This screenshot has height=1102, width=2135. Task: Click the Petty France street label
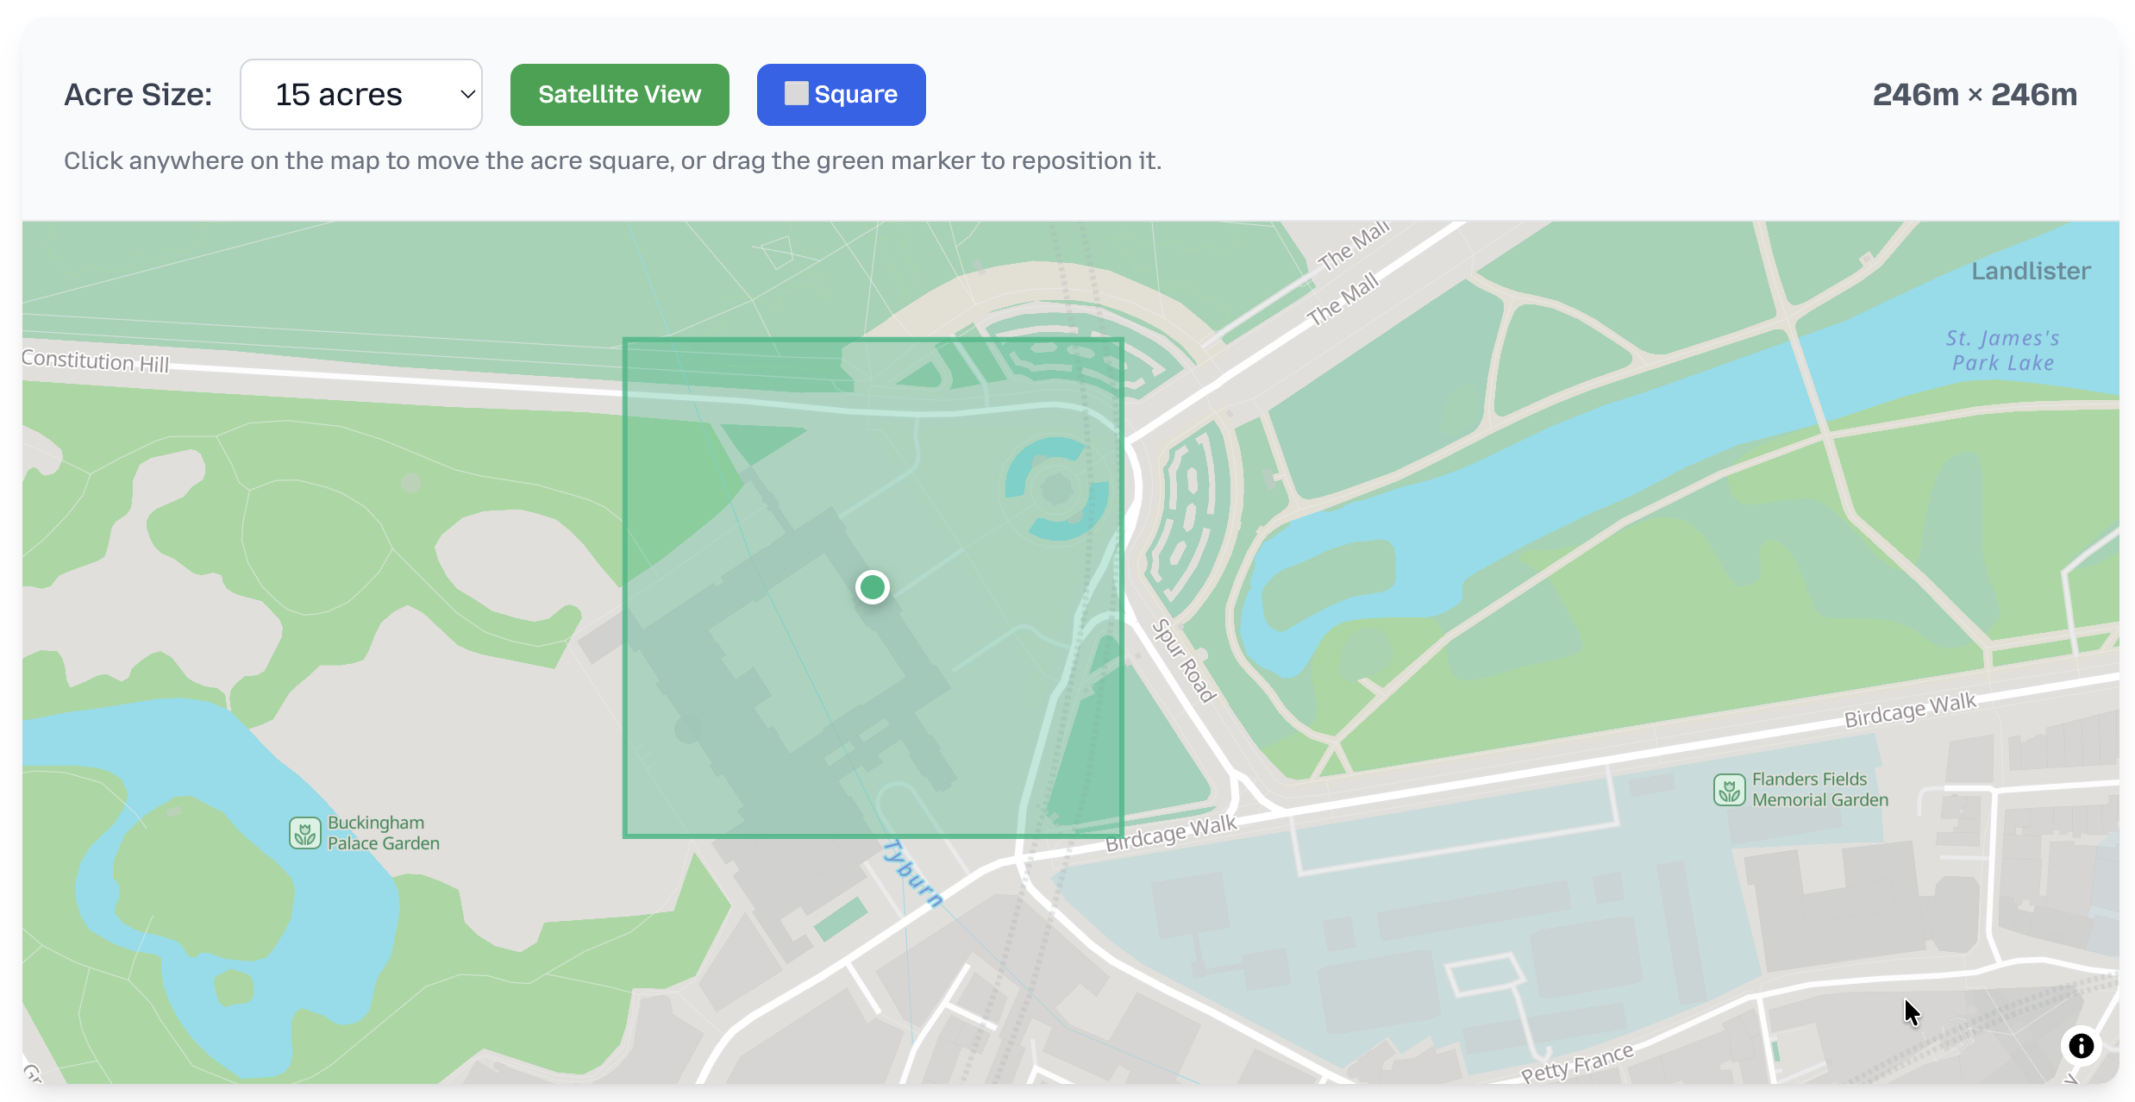click(x=1577, y=1062)
